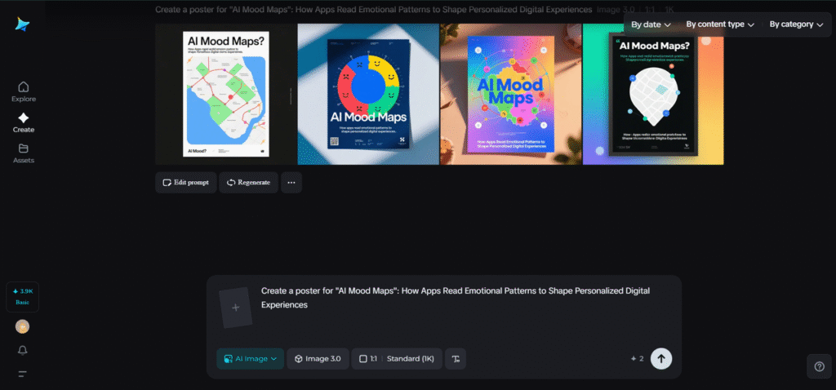Open the help question mark button
Viewport: 836px width, 390px height.
(x=819, y=367)
